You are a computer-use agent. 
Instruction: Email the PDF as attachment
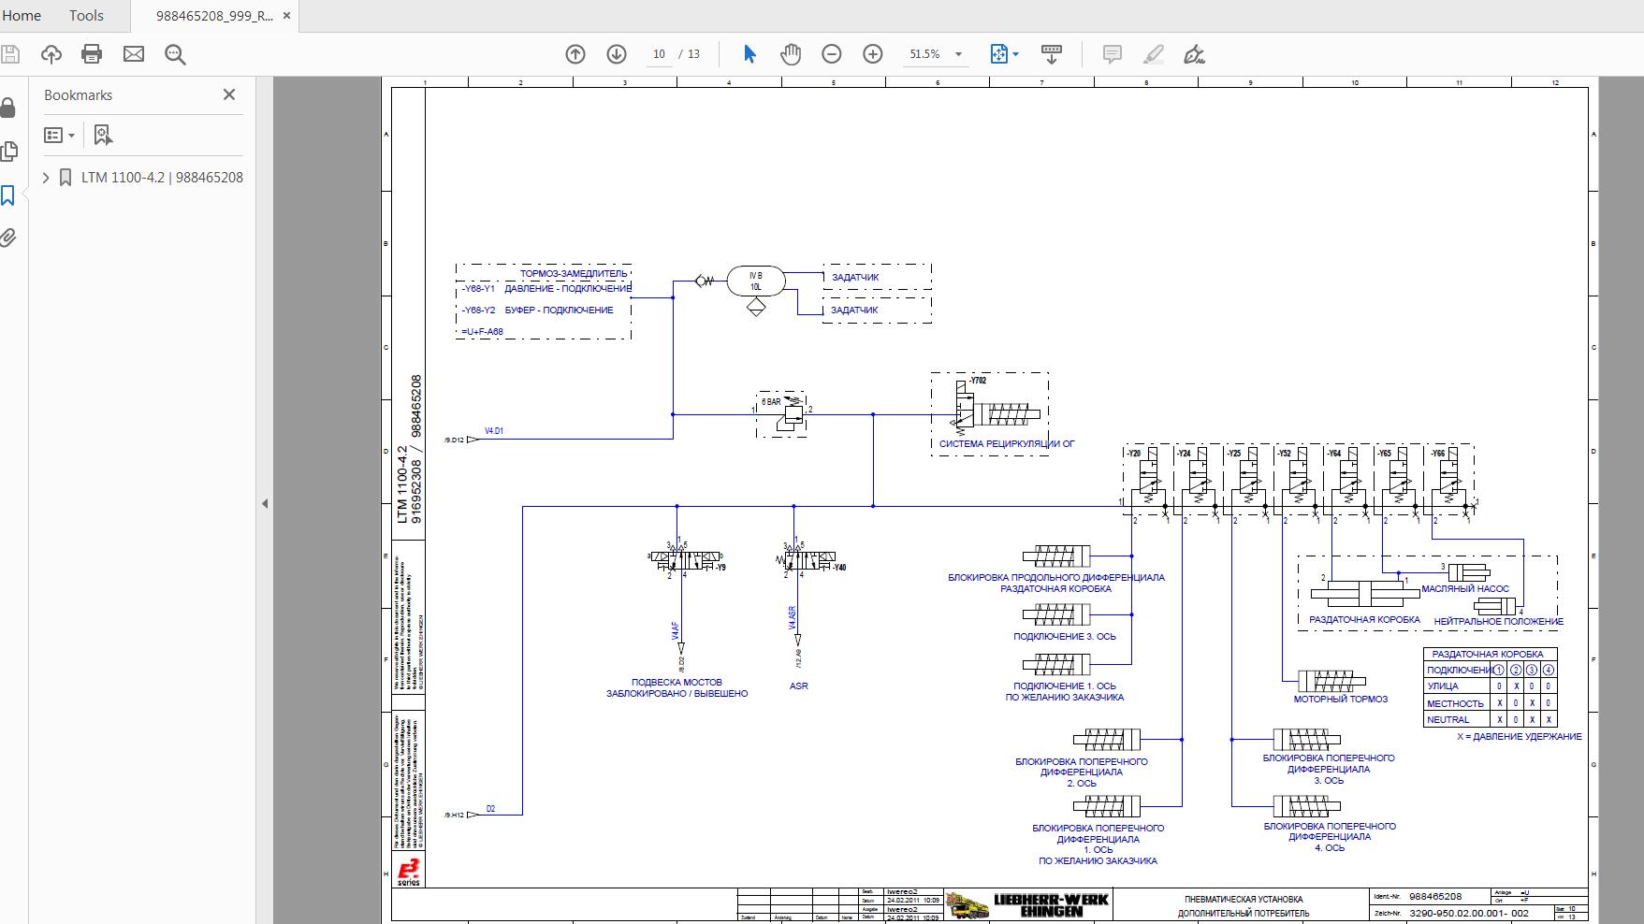tap(134, 54)
